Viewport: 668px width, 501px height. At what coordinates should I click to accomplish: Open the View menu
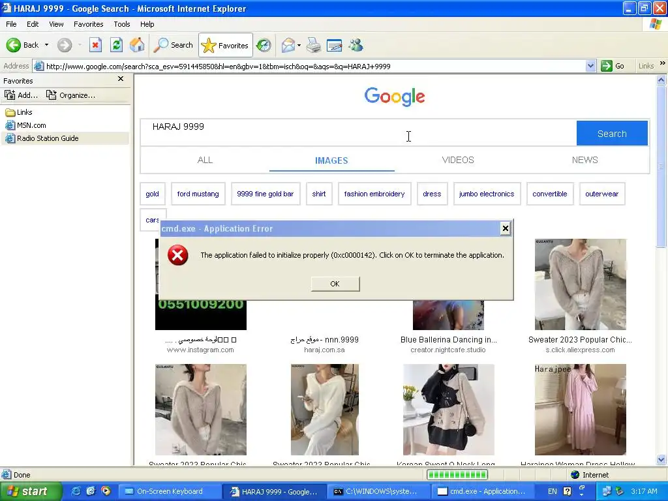[56, 24]
